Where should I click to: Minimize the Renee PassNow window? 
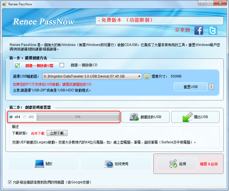coord(202,3)
